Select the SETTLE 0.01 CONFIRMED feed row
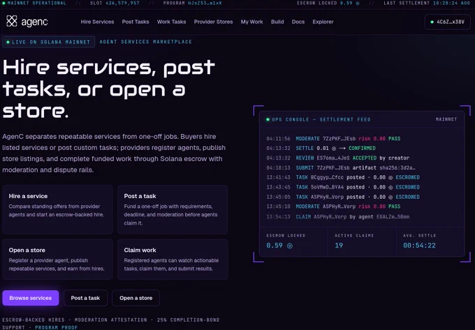Image resolution: width=475 pixels, height=330 pixels. [x=321, y=148]
